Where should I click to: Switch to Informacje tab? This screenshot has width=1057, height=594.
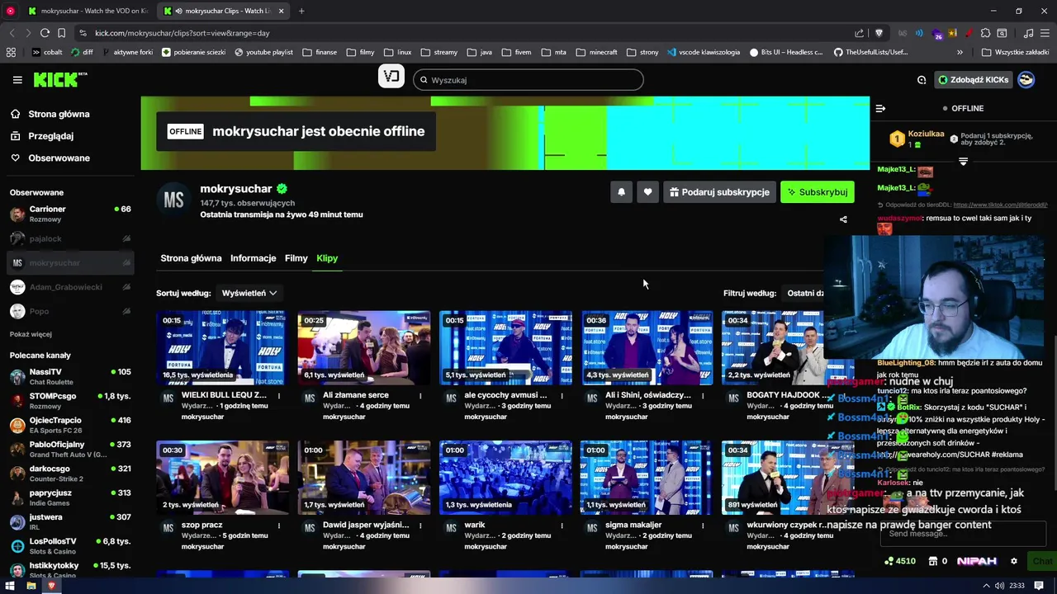[253, 258]
